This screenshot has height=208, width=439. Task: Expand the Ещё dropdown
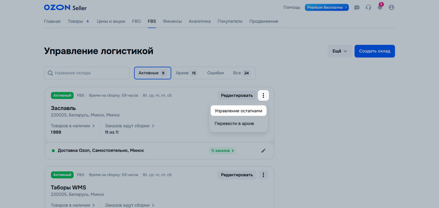339,51
